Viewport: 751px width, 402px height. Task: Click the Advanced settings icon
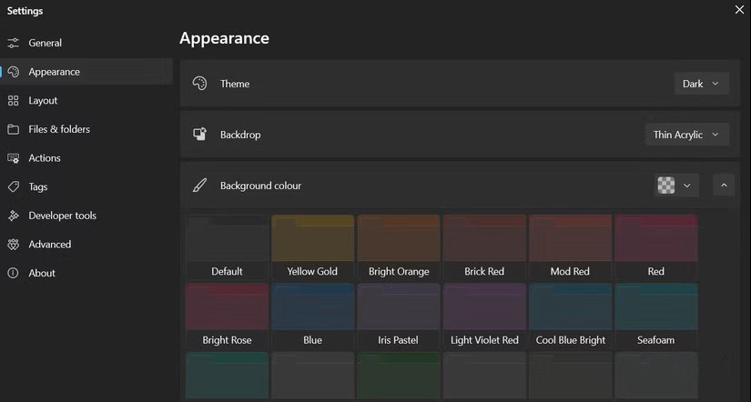click(x=13, y=245)
